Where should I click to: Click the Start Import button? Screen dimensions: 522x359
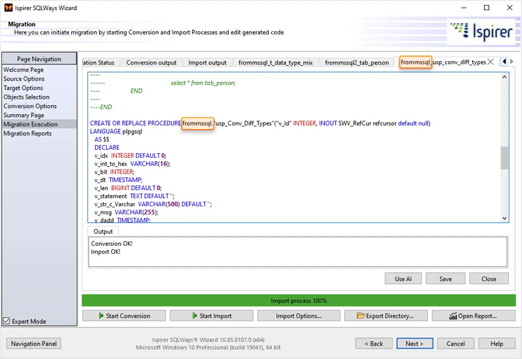pos(211,315)
